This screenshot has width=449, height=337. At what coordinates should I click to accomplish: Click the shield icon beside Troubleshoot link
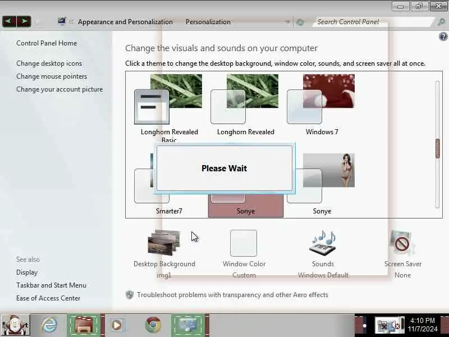[x=130, y=294]
